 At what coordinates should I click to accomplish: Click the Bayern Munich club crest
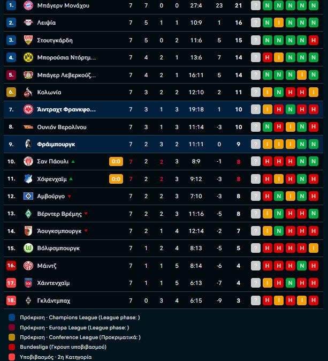(28, 5)
